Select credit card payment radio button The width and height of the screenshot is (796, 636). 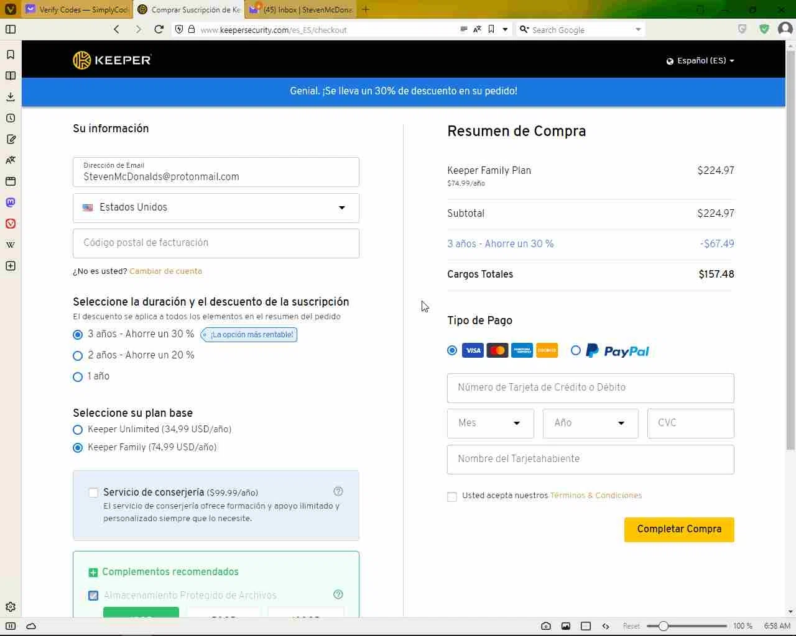tap(452, 350)
